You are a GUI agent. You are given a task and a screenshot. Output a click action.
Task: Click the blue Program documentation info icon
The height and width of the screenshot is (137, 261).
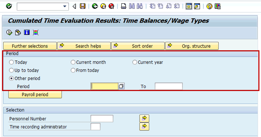[x=27, y=32]
